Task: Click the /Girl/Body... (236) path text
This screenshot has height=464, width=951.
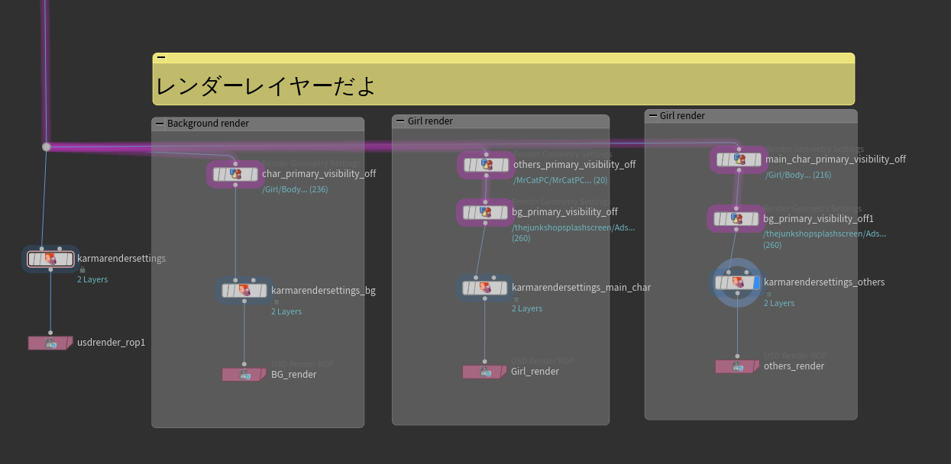Action: pyautogui.click(x=295, y=190)
